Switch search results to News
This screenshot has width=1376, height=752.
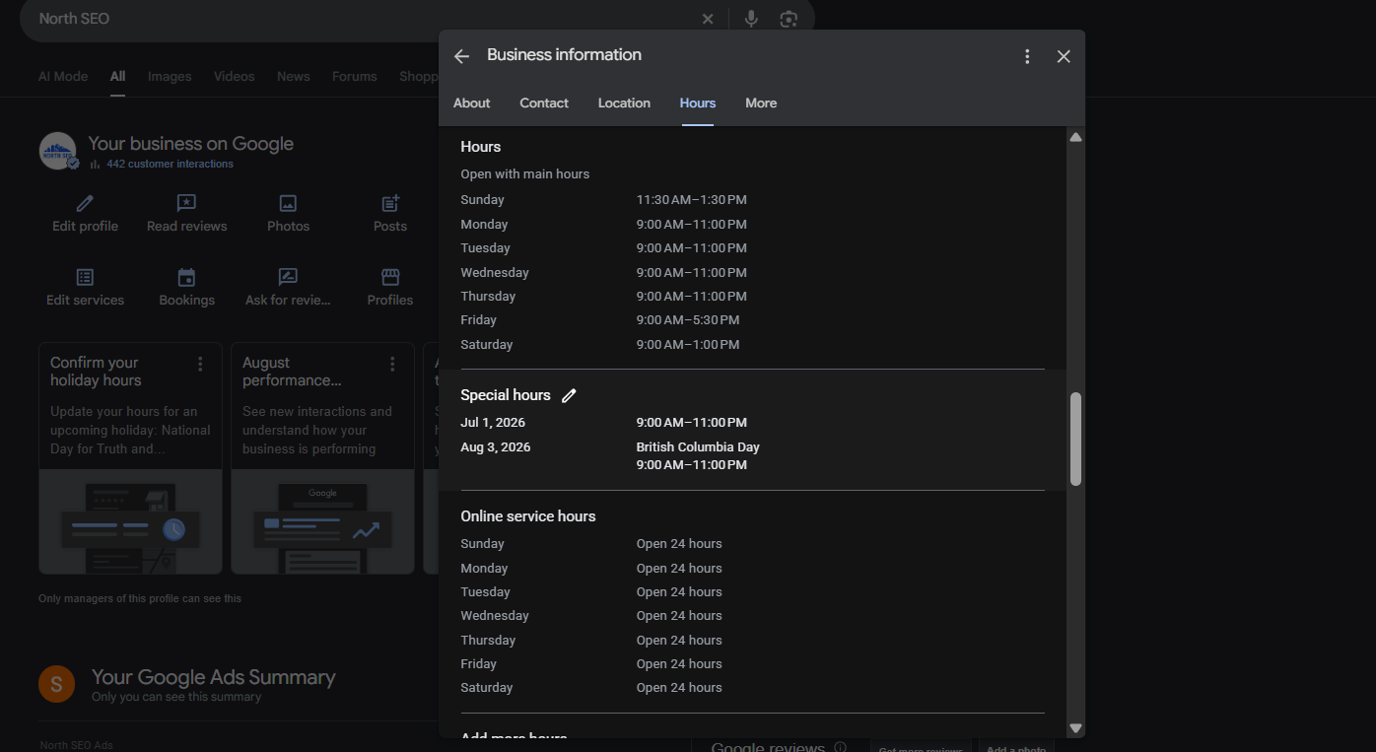pyautogui.click(x=293, y=77)
